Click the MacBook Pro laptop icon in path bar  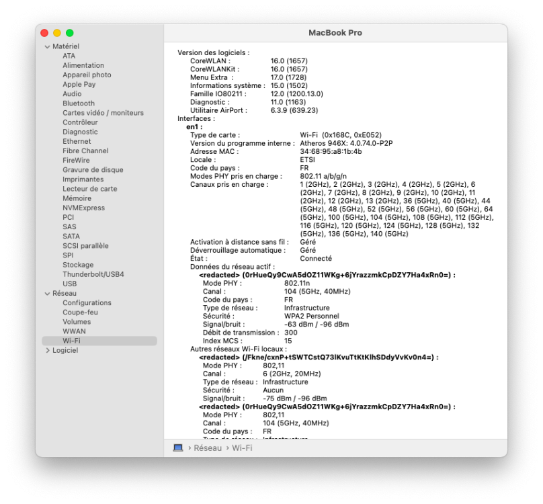178,448
